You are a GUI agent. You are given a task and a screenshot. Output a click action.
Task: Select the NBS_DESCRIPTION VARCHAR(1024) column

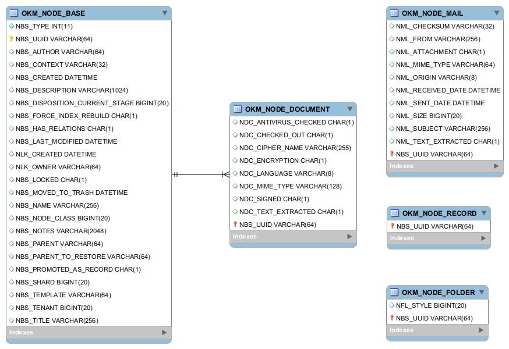point(72,90)
